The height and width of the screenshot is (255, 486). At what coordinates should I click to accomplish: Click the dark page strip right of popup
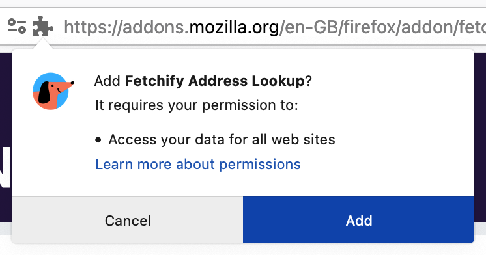[480, 138]
